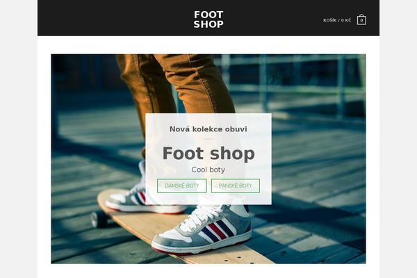Screen dimensions: 417x278
Task: Open the KOŠÍK / 0 KČ cart link
Action: point(337,20)
